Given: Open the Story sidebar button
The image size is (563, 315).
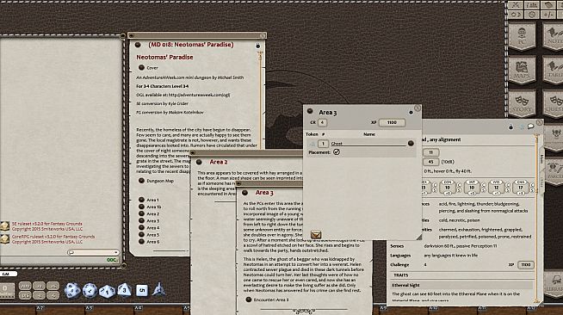Looking at the screenshot, I should tap(522, 103).
